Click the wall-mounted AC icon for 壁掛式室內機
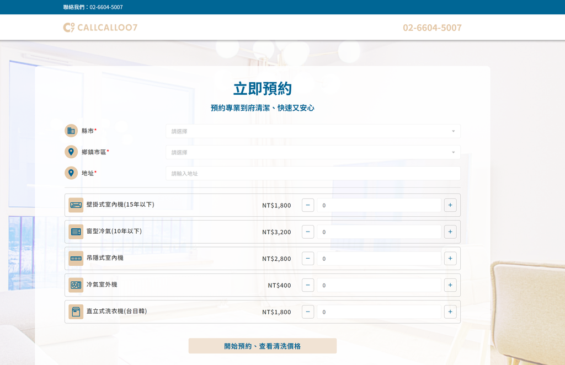 [x=76, y=205]
